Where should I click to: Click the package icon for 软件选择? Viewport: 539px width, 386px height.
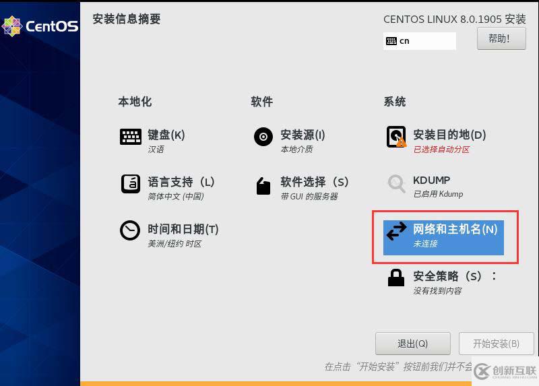[263, 186]
